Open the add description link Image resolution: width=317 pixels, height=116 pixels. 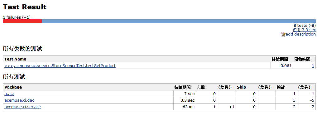coord(300,34)
